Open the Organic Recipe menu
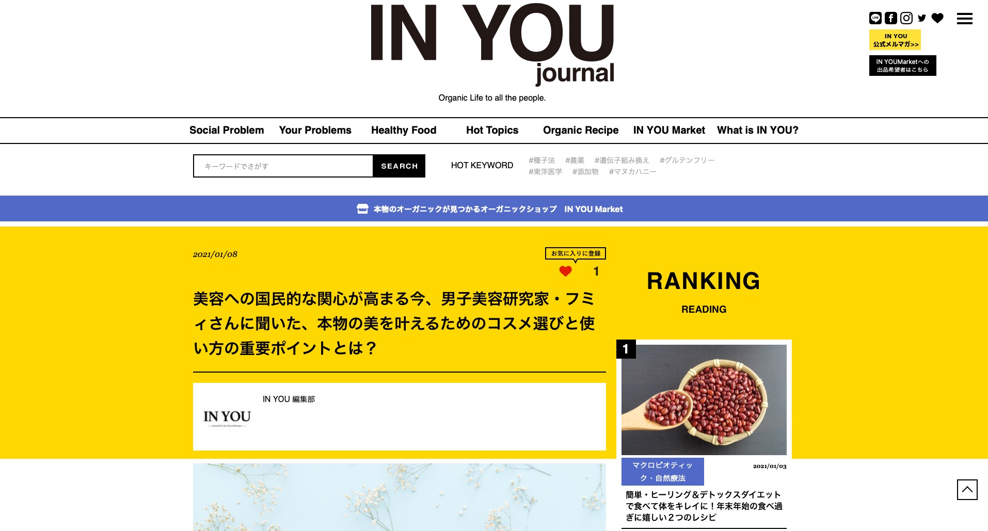The width and height of the screenshot is (988, 531). 581,130
